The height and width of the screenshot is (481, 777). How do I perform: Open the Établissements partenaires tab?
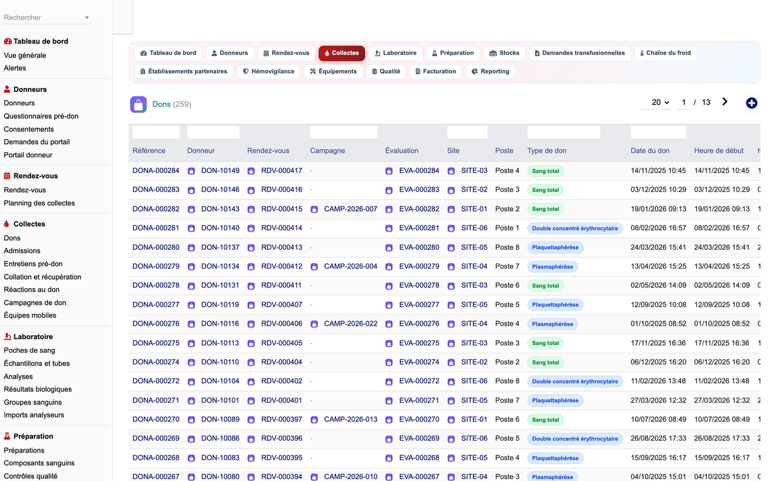tap(184, 71)
